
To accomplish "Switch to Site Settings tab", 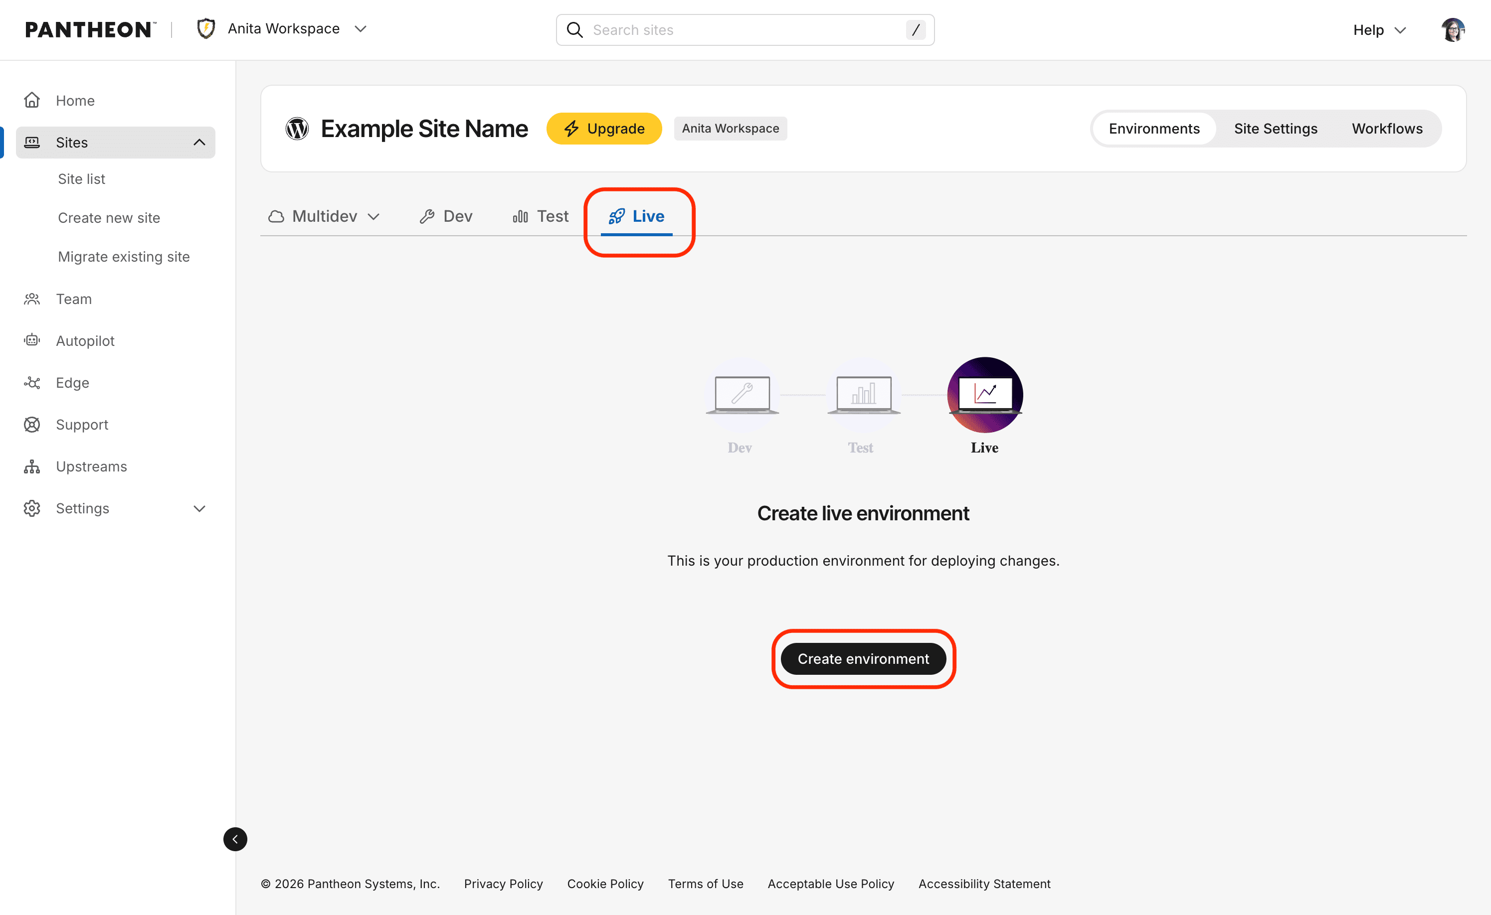I will pos(1276,128).
